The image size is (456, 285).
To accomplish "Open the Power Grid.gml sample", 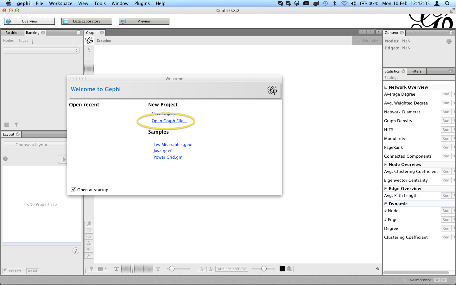I will 168,157.
